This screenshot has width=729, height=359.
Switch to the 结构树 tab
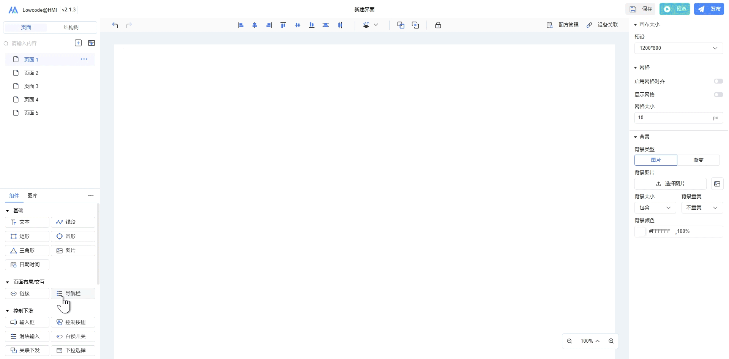[x=71, y=27]
